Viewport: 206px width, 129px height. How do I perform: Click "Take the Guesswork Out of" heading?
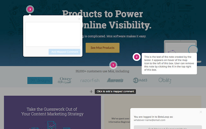coord(52,109)
